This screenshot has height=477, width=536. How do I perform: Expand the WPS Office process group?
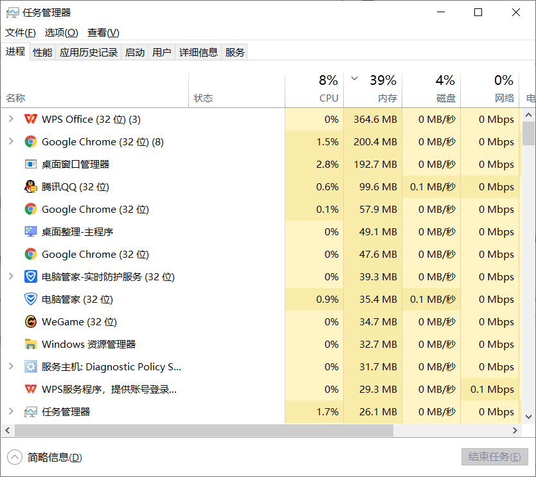[x=11, y=119]
